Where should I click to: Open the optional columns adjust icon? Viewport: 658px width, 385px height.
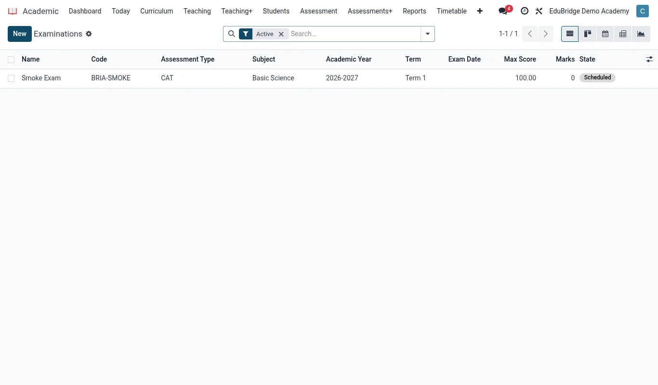[x=649, y=59]
